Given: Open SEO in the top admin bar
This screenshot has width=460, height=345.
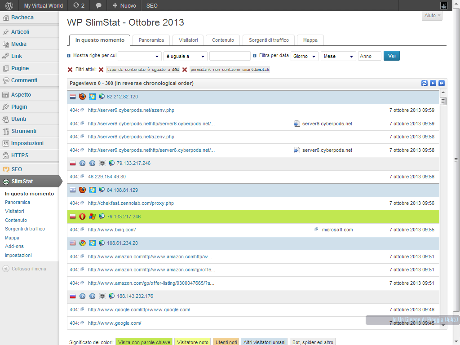Looking at the screenshot, I should click(x=152, y=5).
